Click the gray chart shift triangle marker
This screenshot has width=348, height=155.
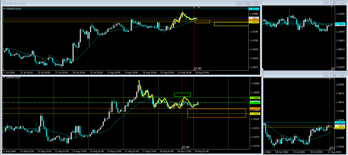pos(199,8)
